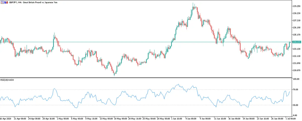Click the 21 Apr 08:00 time label
The height and width of the screenshot is (121, 302).
20,118
